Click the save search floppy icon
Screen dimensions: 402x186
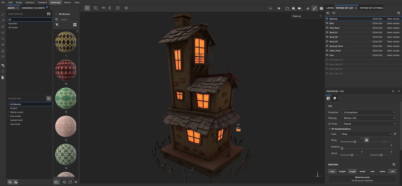(49, 14)
